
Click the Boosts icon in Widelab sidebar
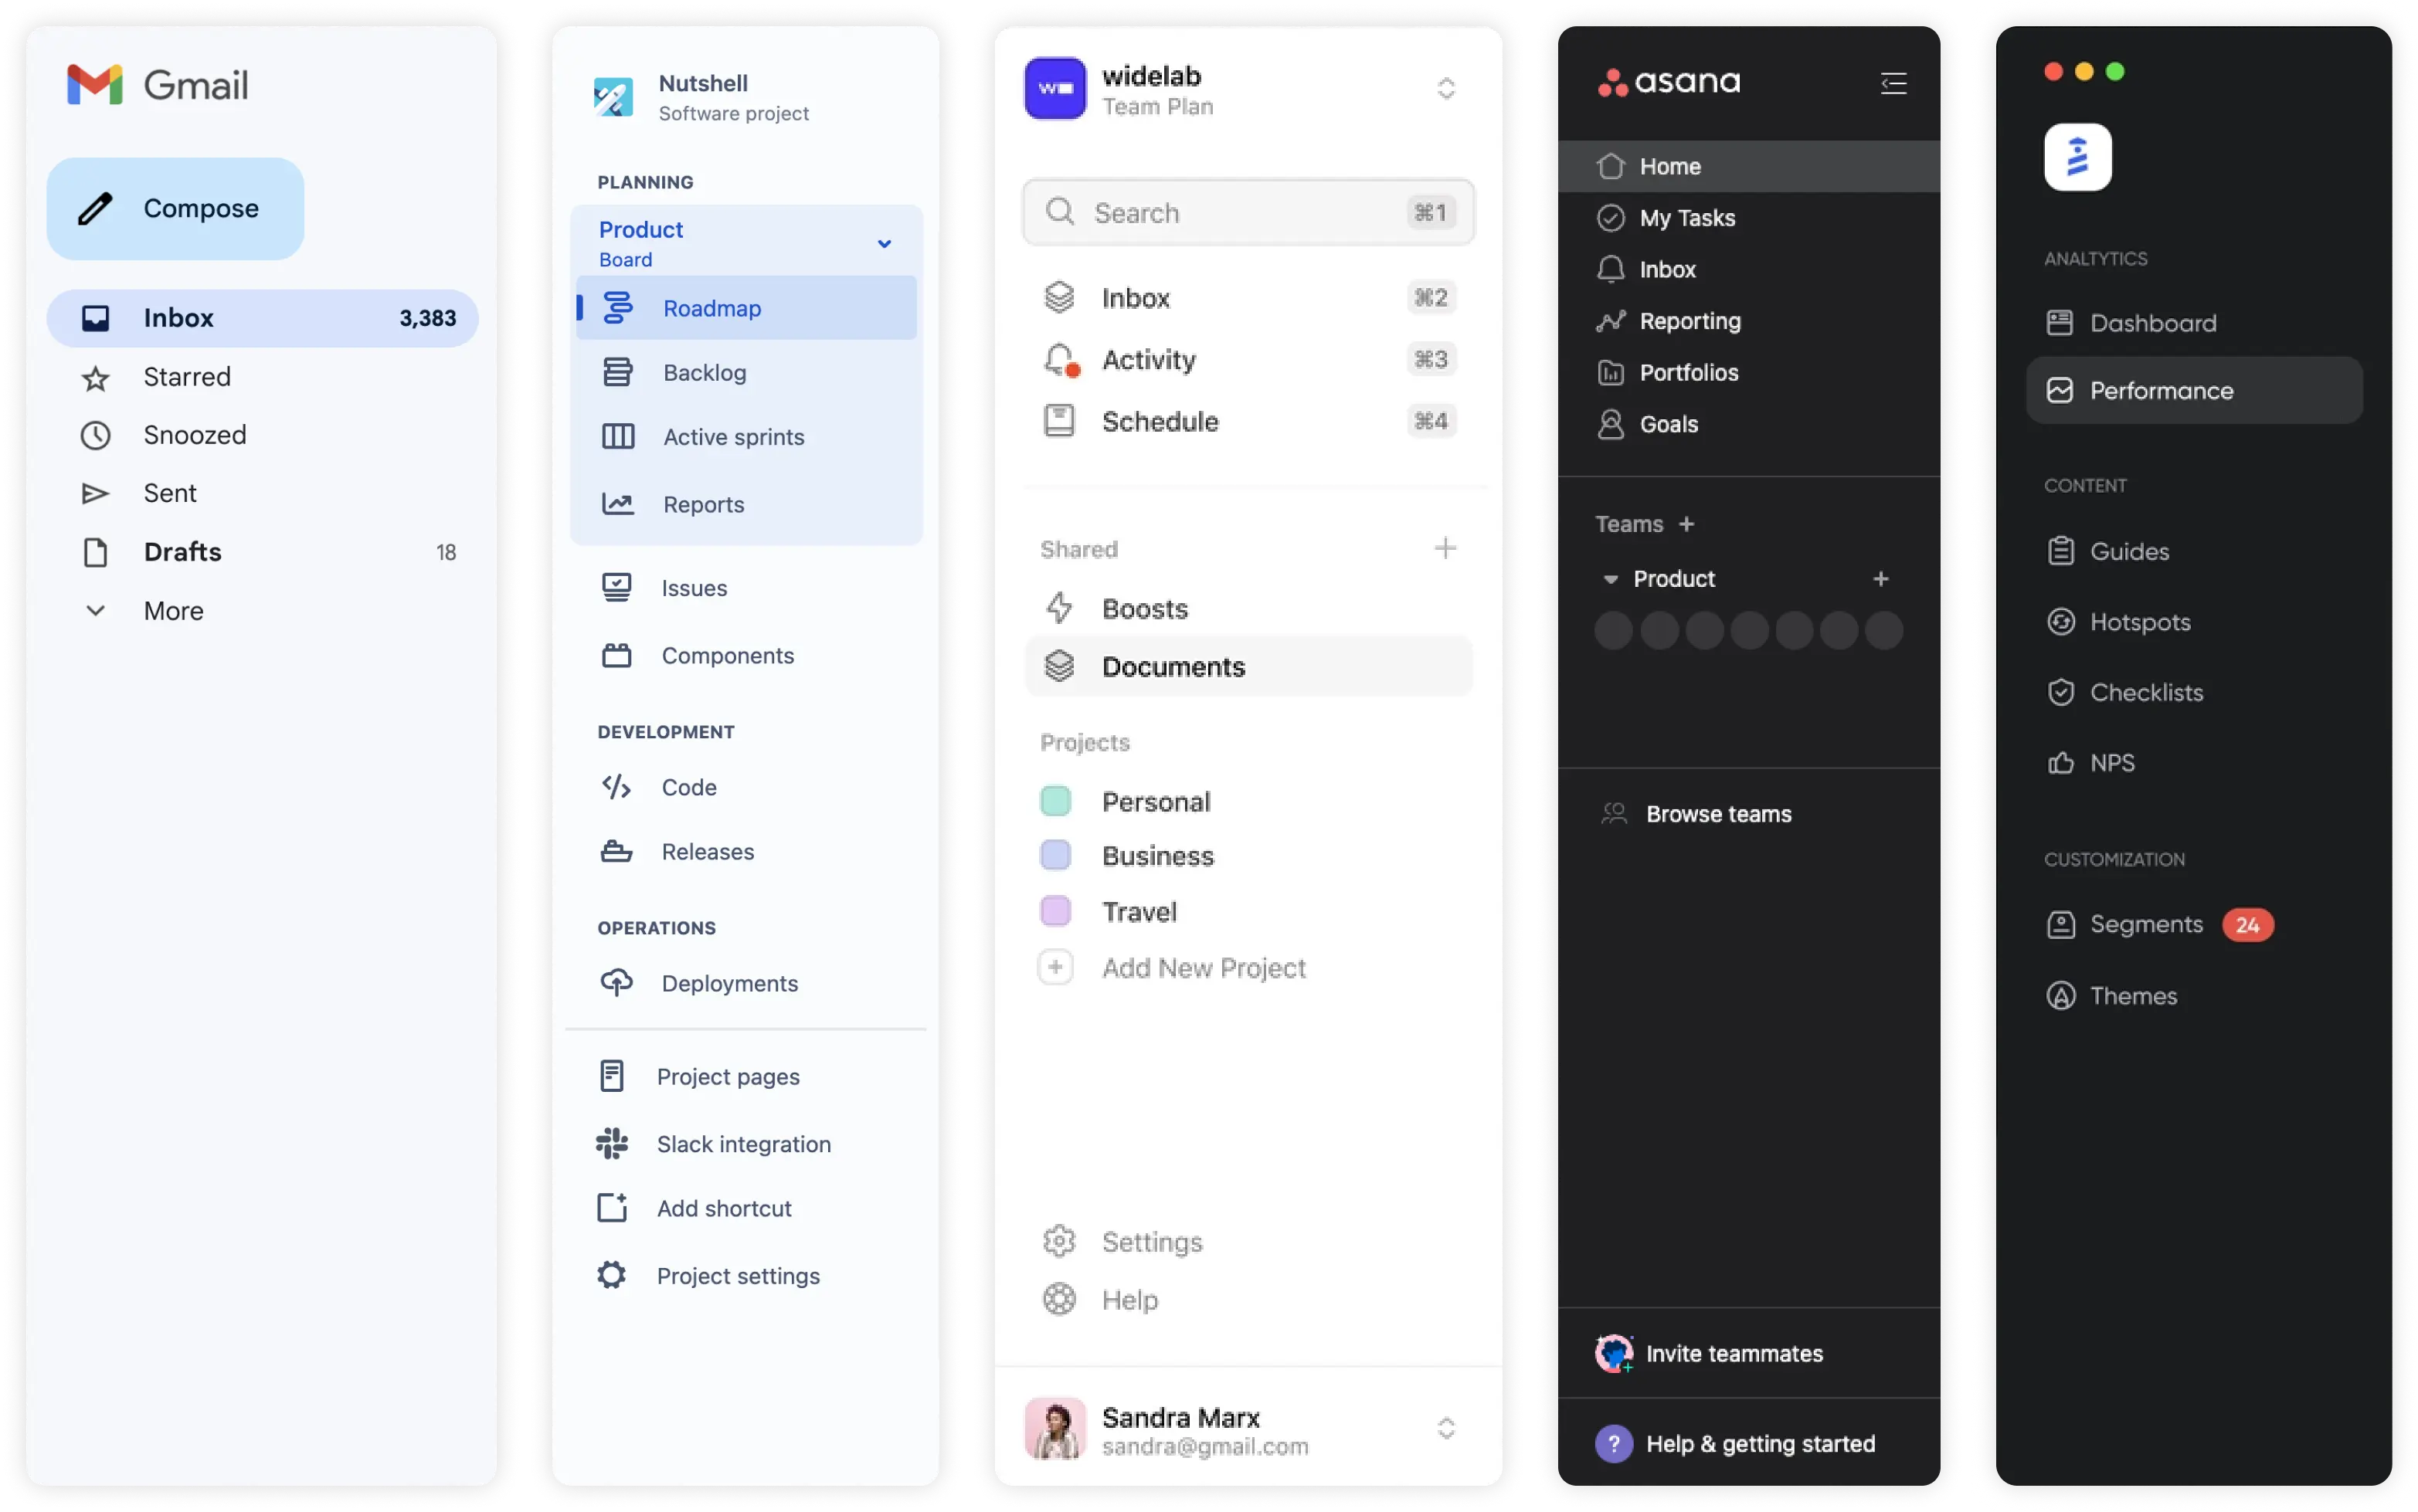pyautogui.click(x=1059, y=608)
